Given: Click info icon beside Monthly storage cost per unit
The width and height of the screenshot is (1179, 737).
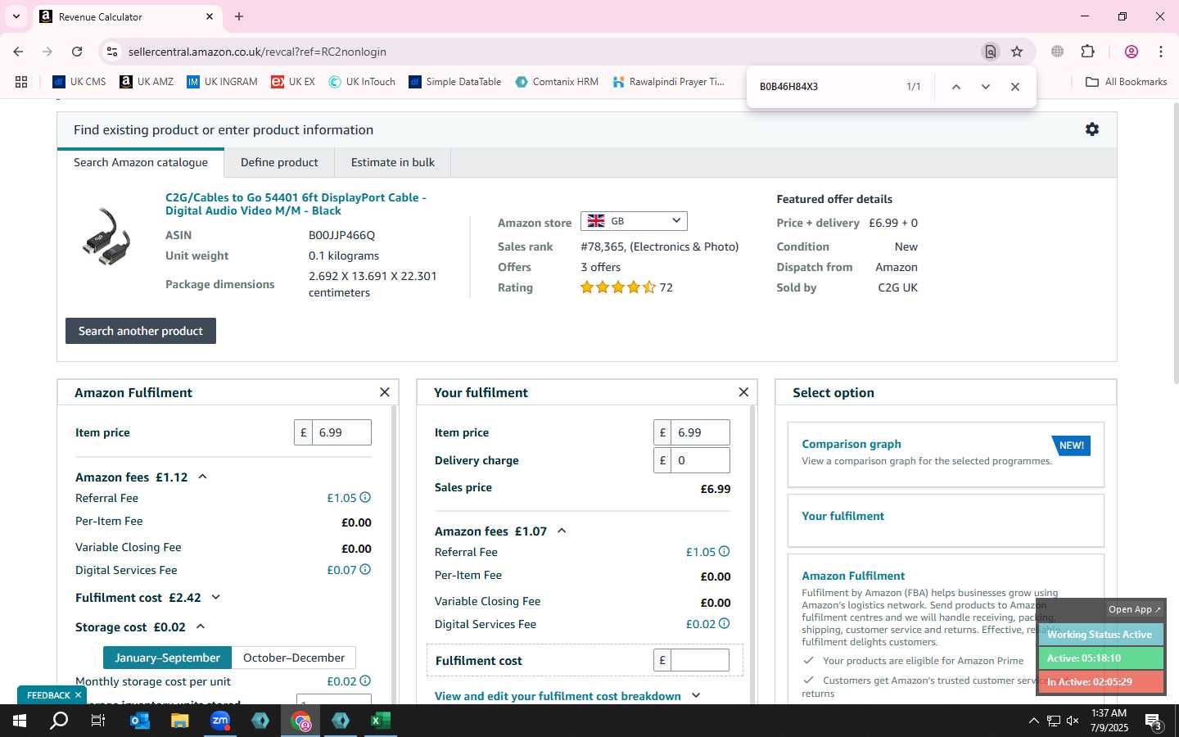Looking at the screenshot, I should 365,680.
